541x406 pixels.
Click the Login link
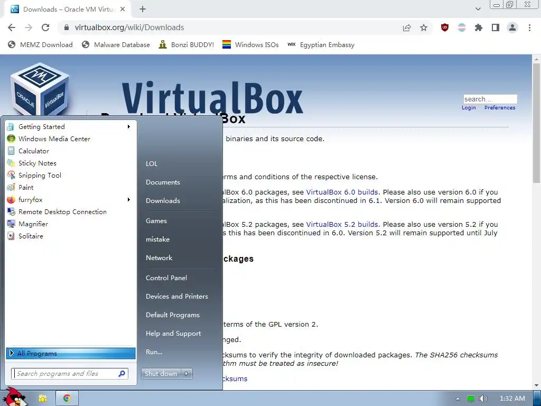469,108
